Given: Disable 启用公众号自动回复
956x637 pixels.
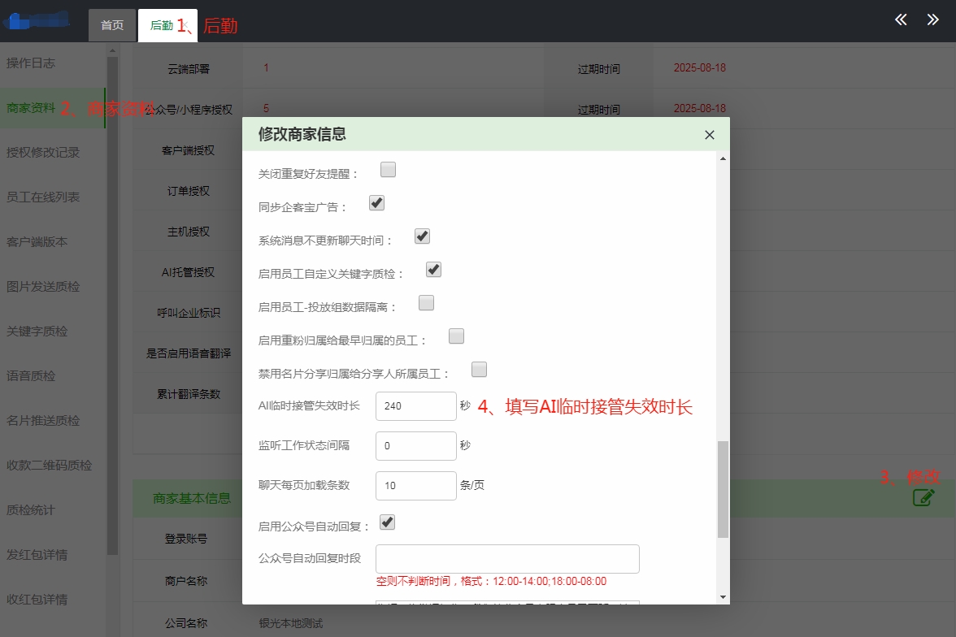Looking at the screenshot, I should click(387, 522).
